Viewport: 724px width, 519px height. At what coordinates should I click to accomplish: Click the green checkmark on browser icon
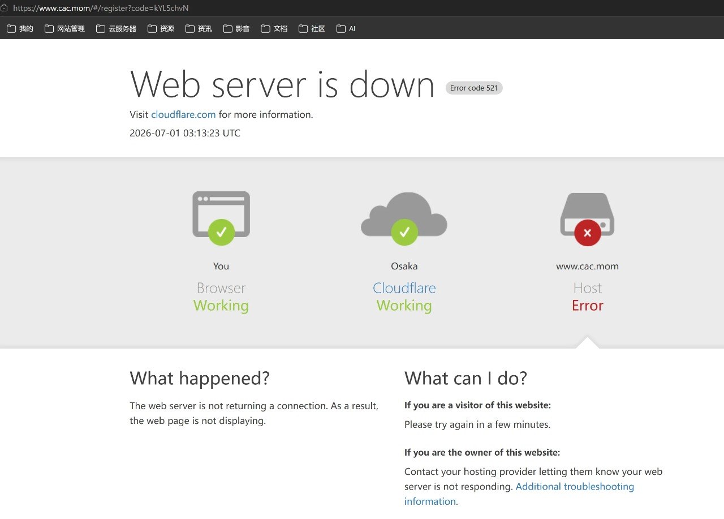pos(221,232)
